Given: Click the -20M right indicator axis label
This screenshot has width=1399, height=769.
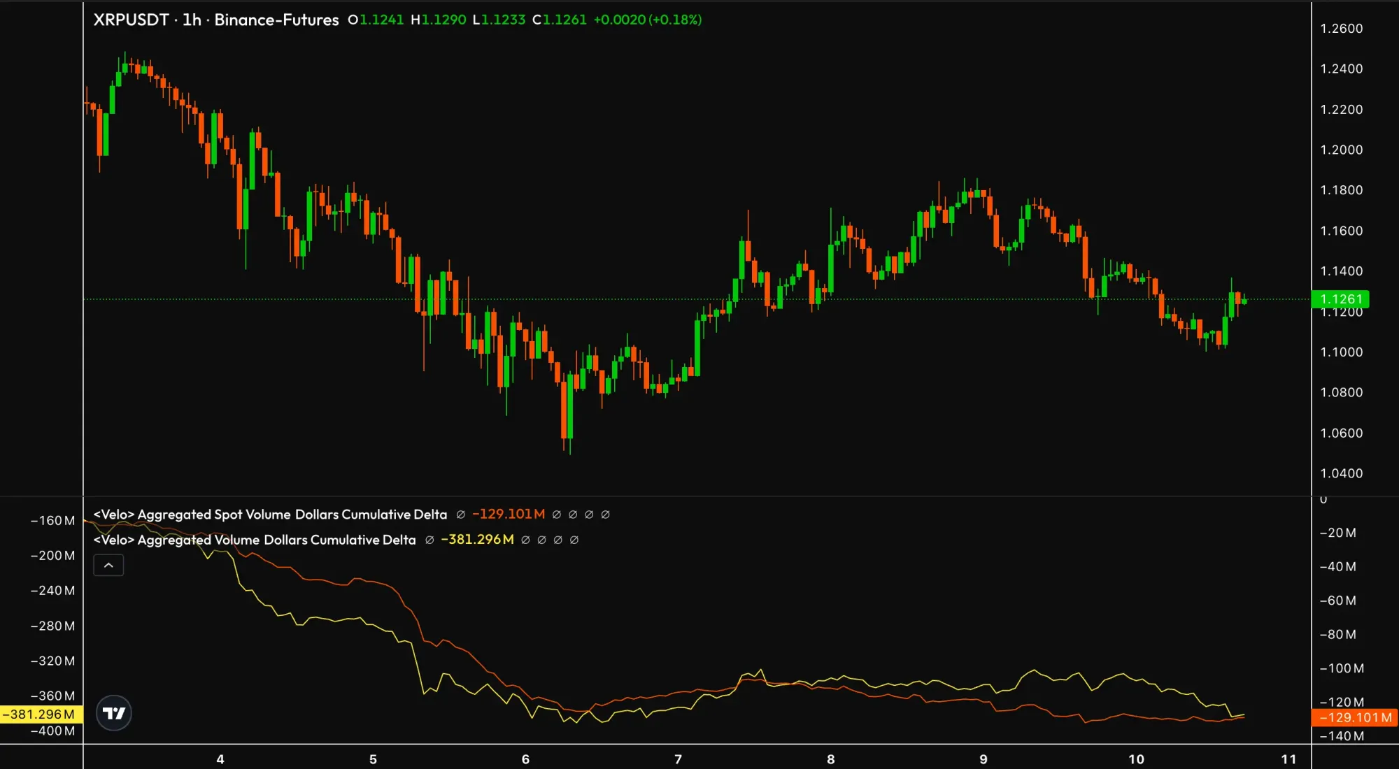Looking at the screenshot, I should pyautogui.click(x=1337, y=533).
